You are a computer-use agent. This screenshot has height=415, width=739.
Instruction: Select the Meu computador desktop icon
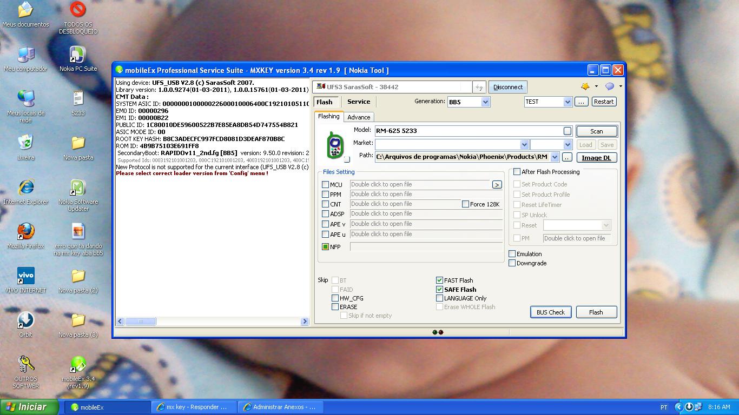tap(25, 59)
